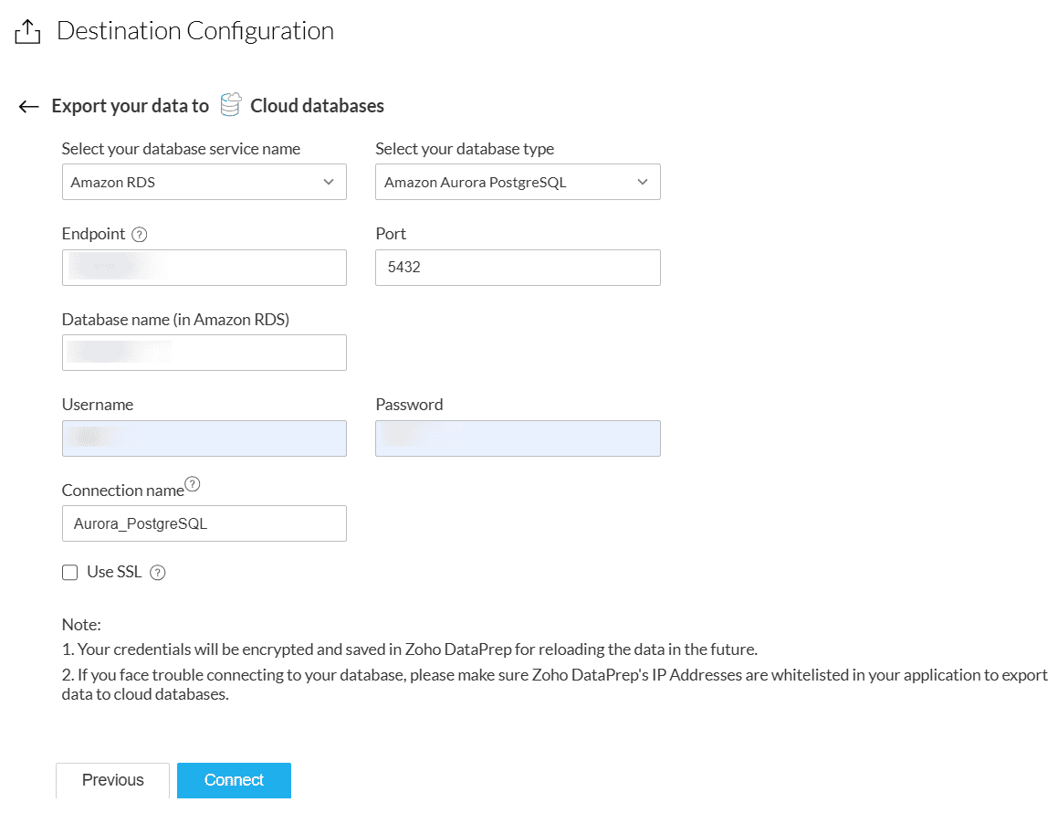1058x813 pixels.
Task: Click the chevron on Amazon RDS selector
Action: click(x=329, y=182)
